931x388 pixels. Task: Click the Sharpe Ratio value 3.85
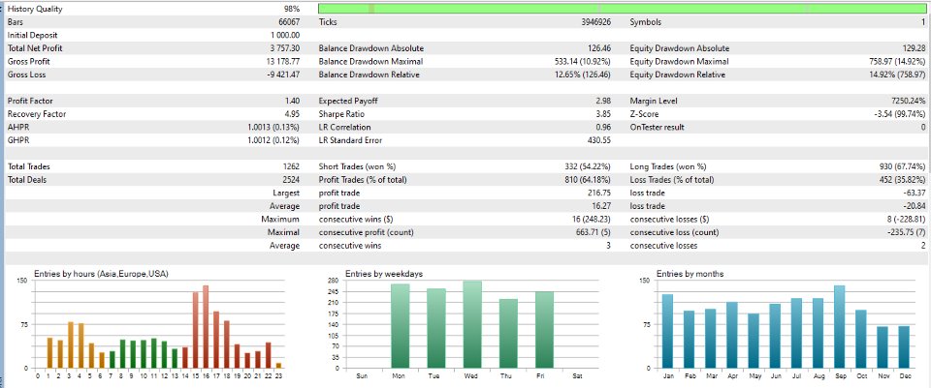point(603,114)
